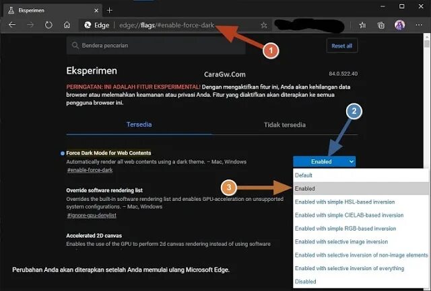Click the Force Dark Mode for Web Contents title

[x=108, y=153]
